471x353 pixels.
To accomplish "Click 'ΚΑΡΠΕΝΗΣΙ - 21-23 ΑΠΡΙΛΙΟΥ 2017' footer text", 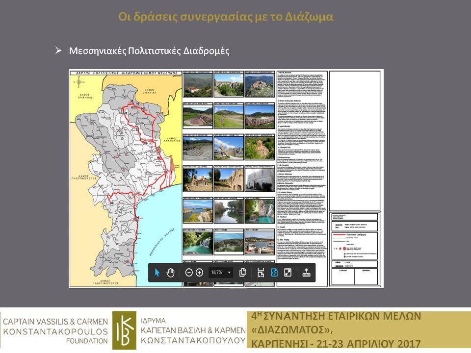I will 336,344.
